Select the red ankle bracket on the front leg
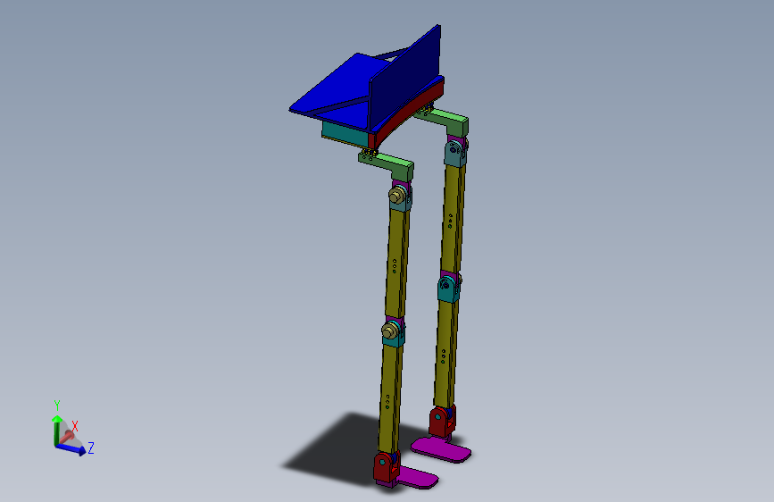This screenshot has width=774, height=502. (x=386, y=468)
